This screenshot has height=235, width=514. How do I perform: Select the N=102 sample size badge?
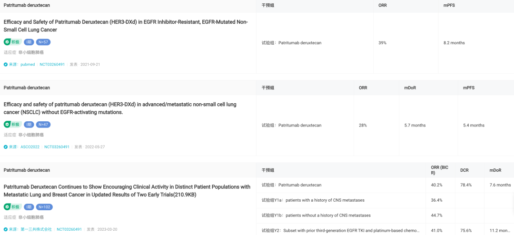pyautogui.click(x=44, y=207)
